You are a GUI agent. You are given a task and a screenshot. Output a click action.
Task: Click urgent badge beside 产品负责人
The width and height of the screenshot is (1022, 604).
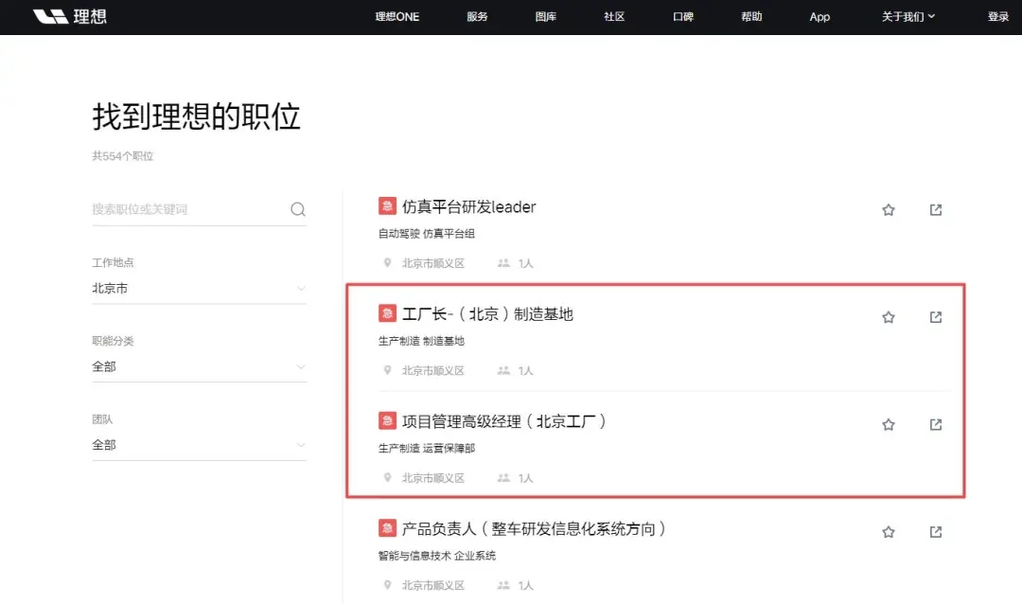coord(387,528)
